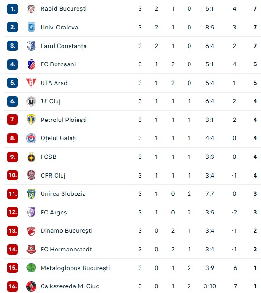Select the Metaloglobus București green globe logo
Viewport: 261px width, 293px height.
[x=31, y=268]
